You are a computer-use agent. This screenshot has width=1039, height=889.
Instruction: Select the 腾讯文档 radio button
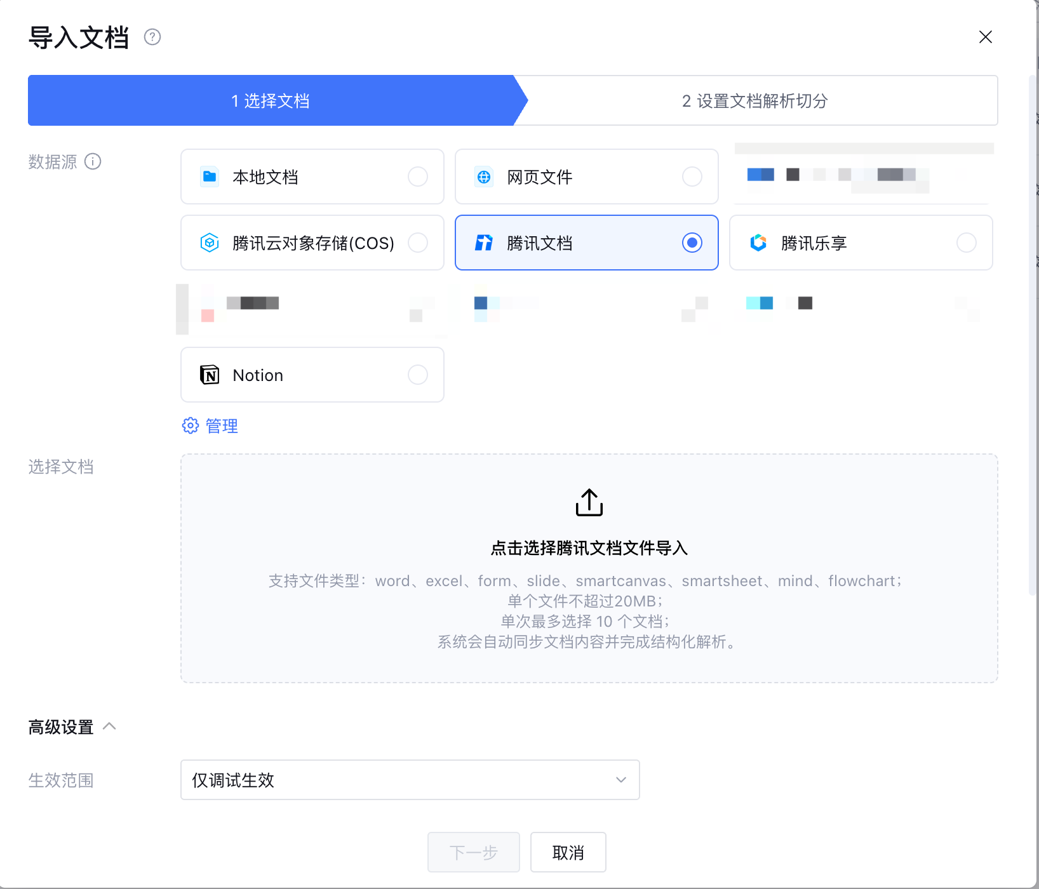(692, 243)
